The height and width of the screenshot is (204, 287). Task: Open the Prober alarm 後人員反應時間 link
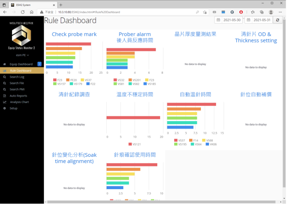135,37
